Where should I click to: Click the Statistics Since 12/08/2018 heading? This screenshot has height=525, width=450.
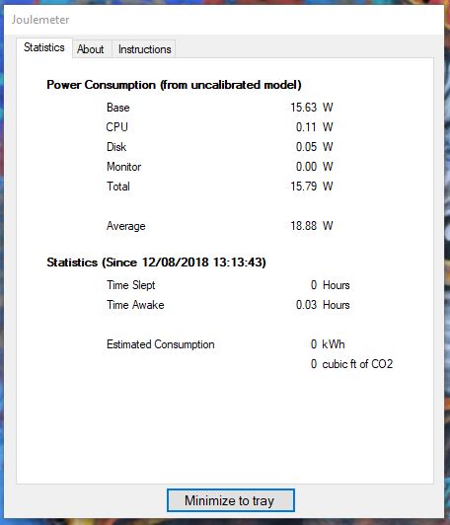click(156, 262)
